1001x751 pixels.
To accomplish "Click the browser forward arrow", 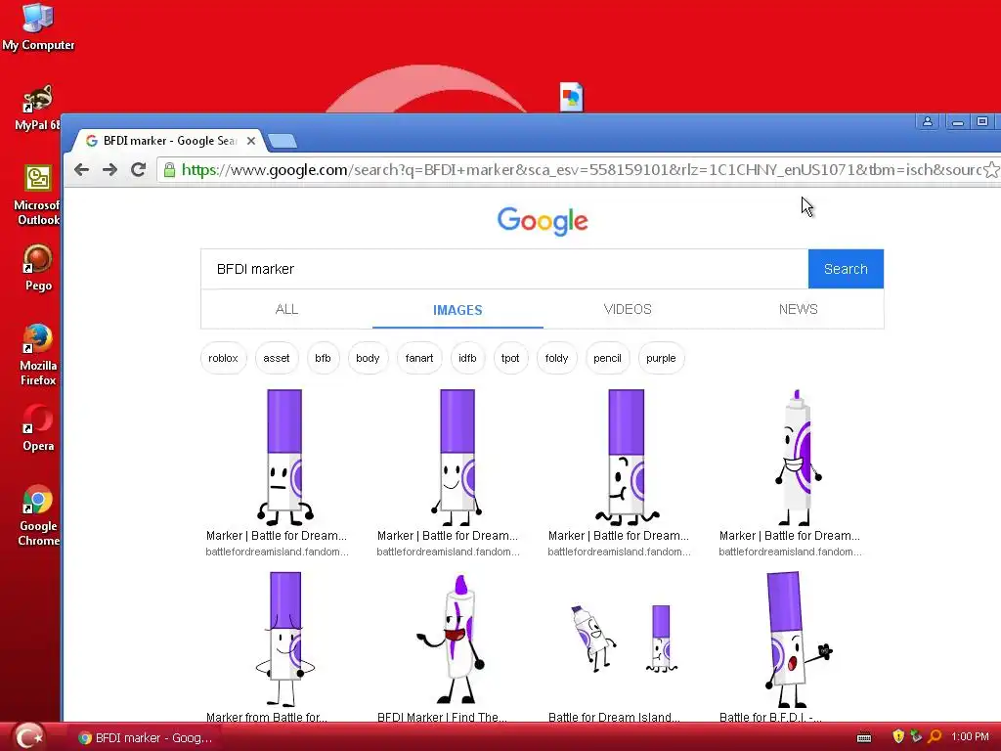I will [x=109, y=169].
